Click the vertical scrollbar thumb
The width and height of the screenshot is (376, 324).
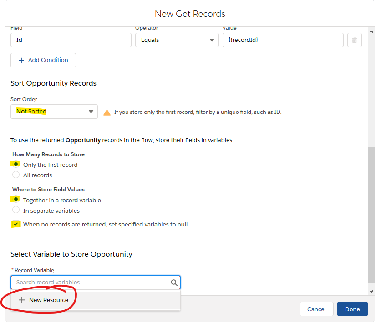coord(371,215)
